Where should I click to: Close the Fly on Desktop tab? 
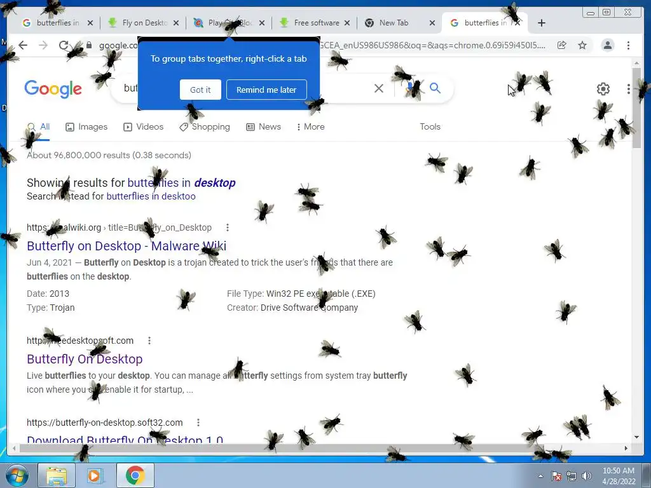coord(176,23)
